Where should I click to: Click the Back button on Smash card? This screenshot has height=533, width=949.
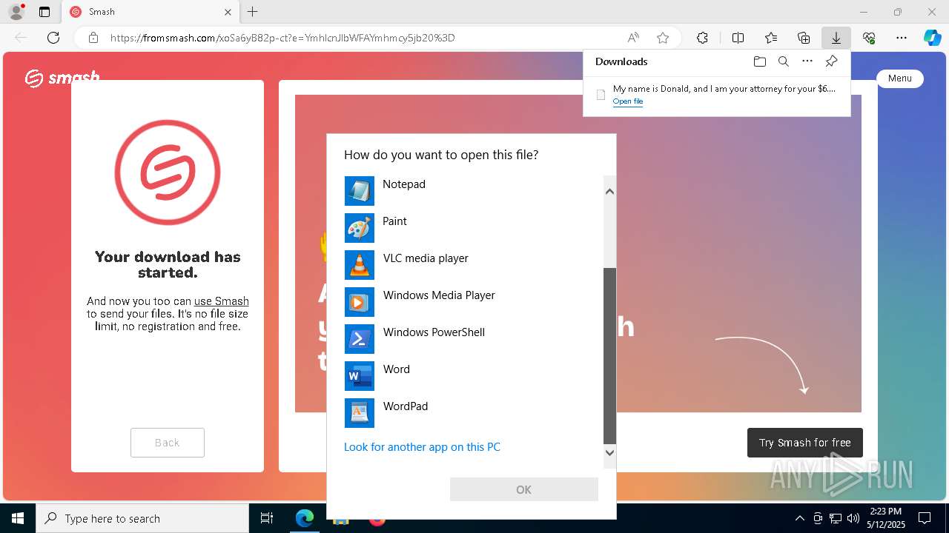pos(168,443)
